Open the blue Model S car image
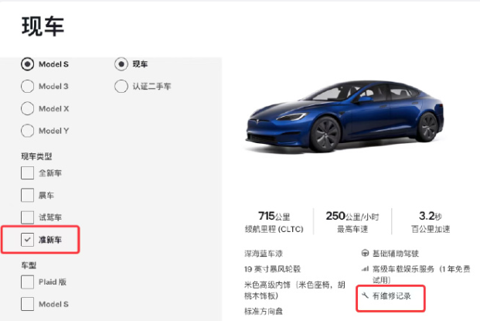This screenshot has width=480, height=321. pyautogui.click(x=345, y=116)
